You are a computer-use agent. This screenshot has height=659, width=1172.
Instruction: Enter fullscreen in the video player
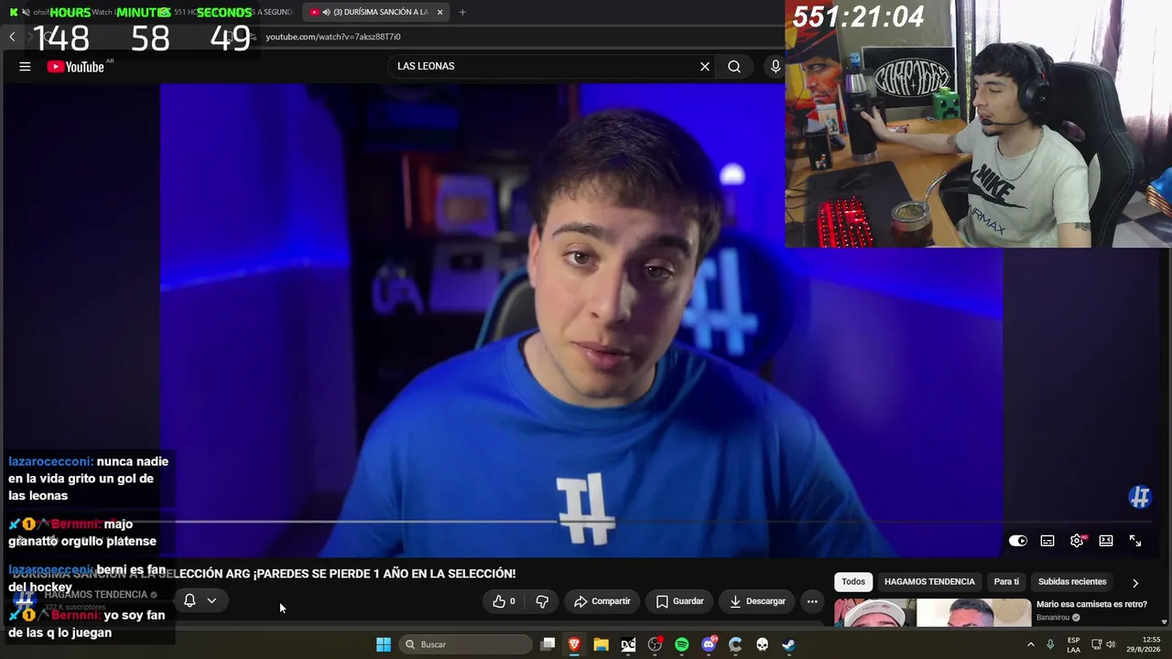(1135, 541)
